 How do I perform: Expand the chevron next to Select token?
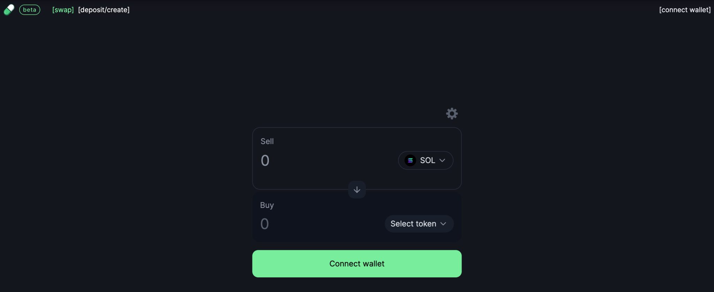coord(443,224)
